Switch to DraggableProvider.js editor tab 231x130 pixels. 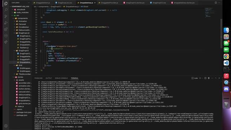pyautogui.click(x=109, y=3)
